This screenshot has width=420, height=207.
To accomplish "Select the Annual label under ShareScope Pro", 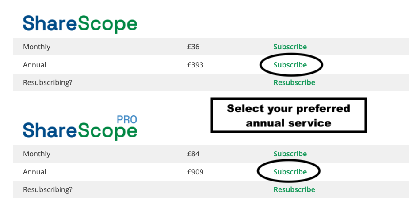I will (x=34, y=172).
